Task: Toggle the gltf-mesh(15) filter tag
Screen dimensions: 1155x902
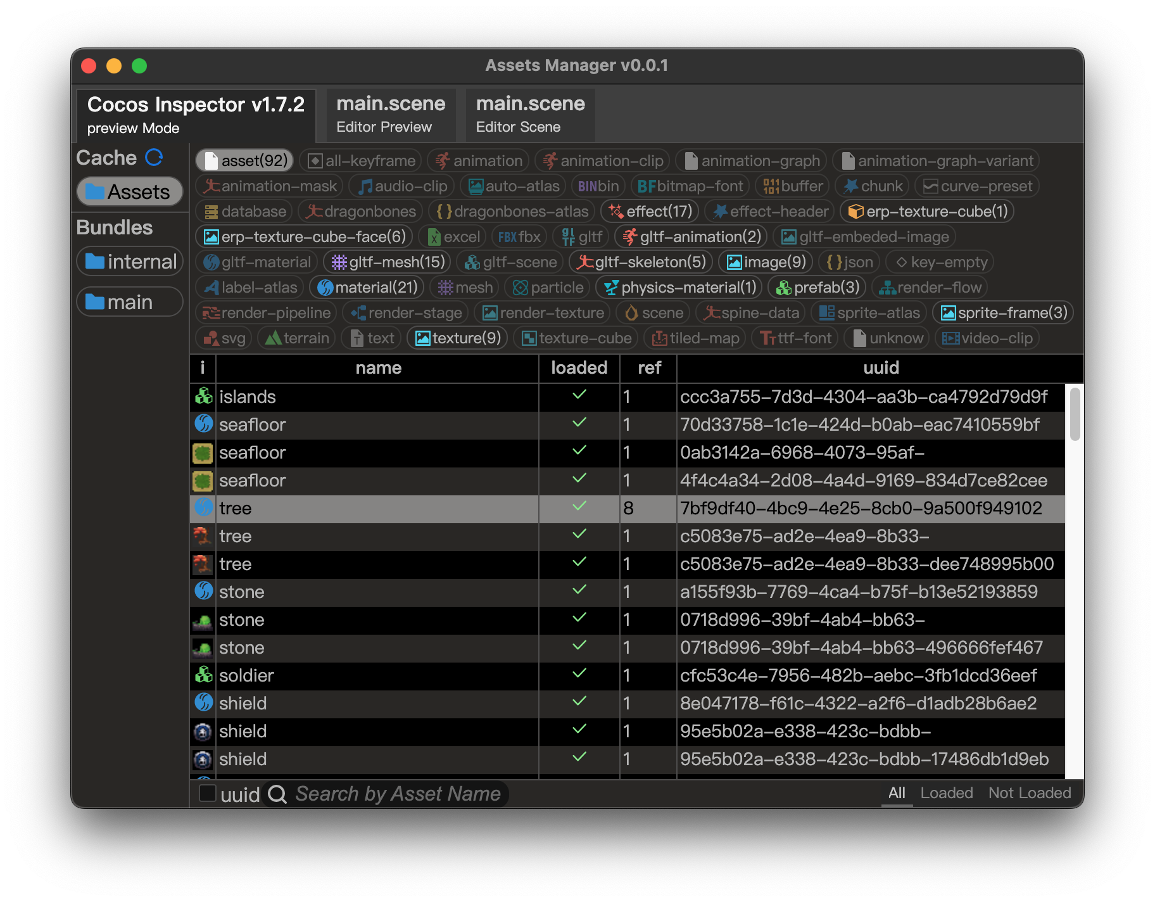Action: pos(387,262)
